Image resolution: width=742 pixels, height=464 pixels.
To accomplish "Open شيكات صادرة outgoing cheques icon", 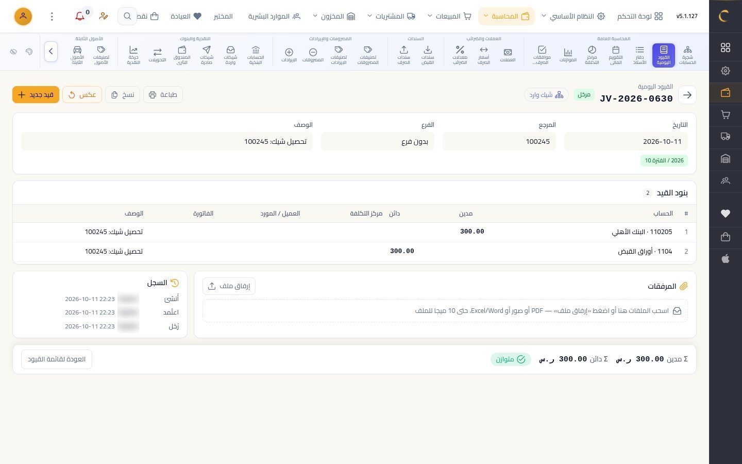I will tap(207, 55).
